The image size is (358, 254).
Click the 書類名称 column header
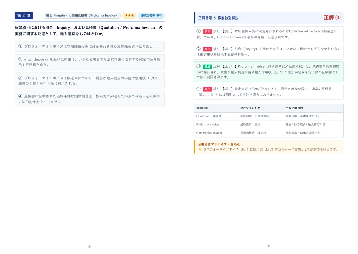(x=202, y=108)
